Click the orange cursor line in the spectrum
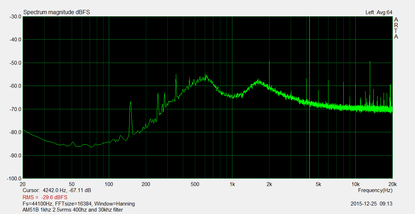 click(309, 97)
